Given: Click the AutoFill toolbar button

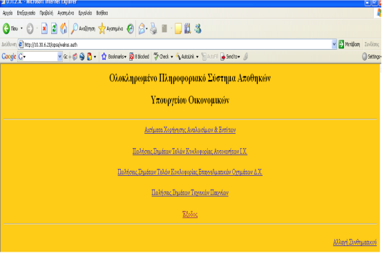Looking at the screenshot, I should pyautogui.click(x=209, y=57).
